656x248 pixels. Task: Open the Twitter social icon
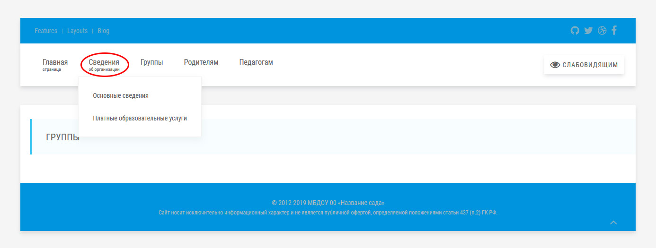point(588,31)
